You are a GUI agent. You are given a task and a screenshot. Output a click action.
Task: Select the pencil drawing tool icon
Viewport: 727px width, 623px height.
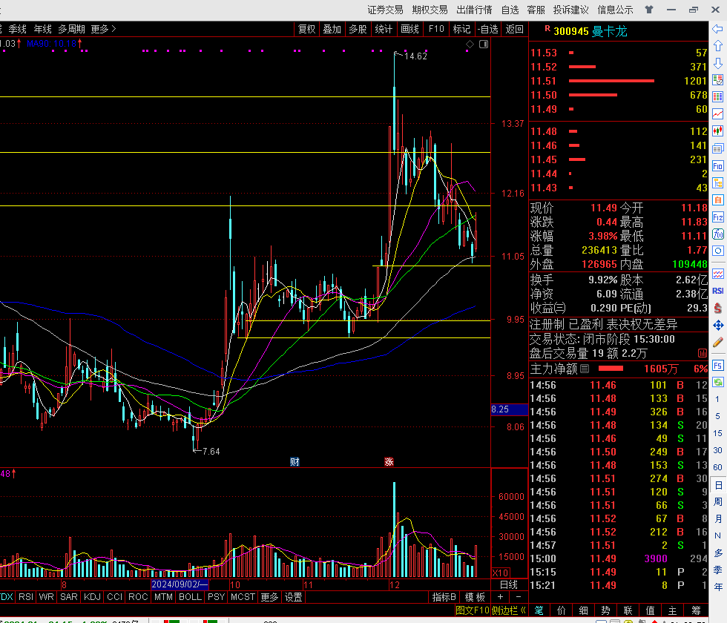(x=718, y=343)
